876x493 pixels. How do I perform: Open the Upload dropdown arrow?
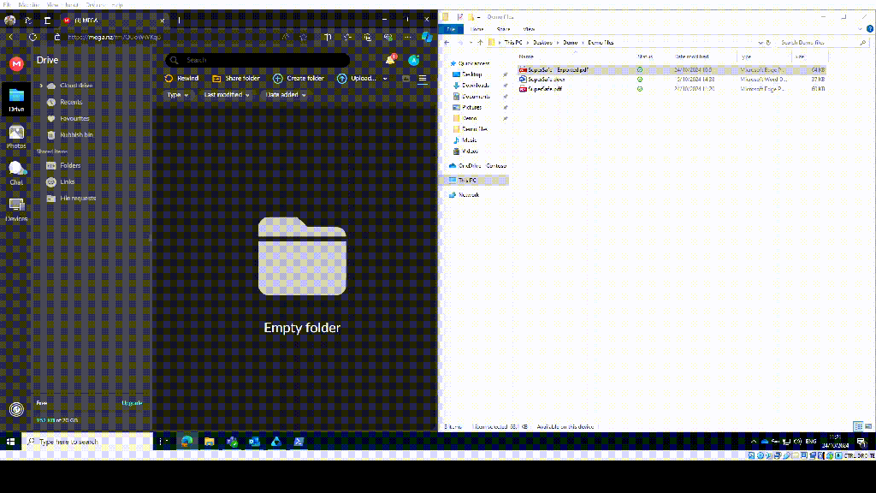385,79
